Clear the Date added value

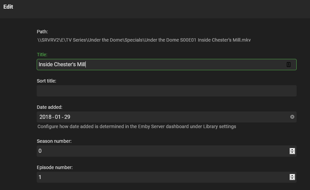coord(292,117)
